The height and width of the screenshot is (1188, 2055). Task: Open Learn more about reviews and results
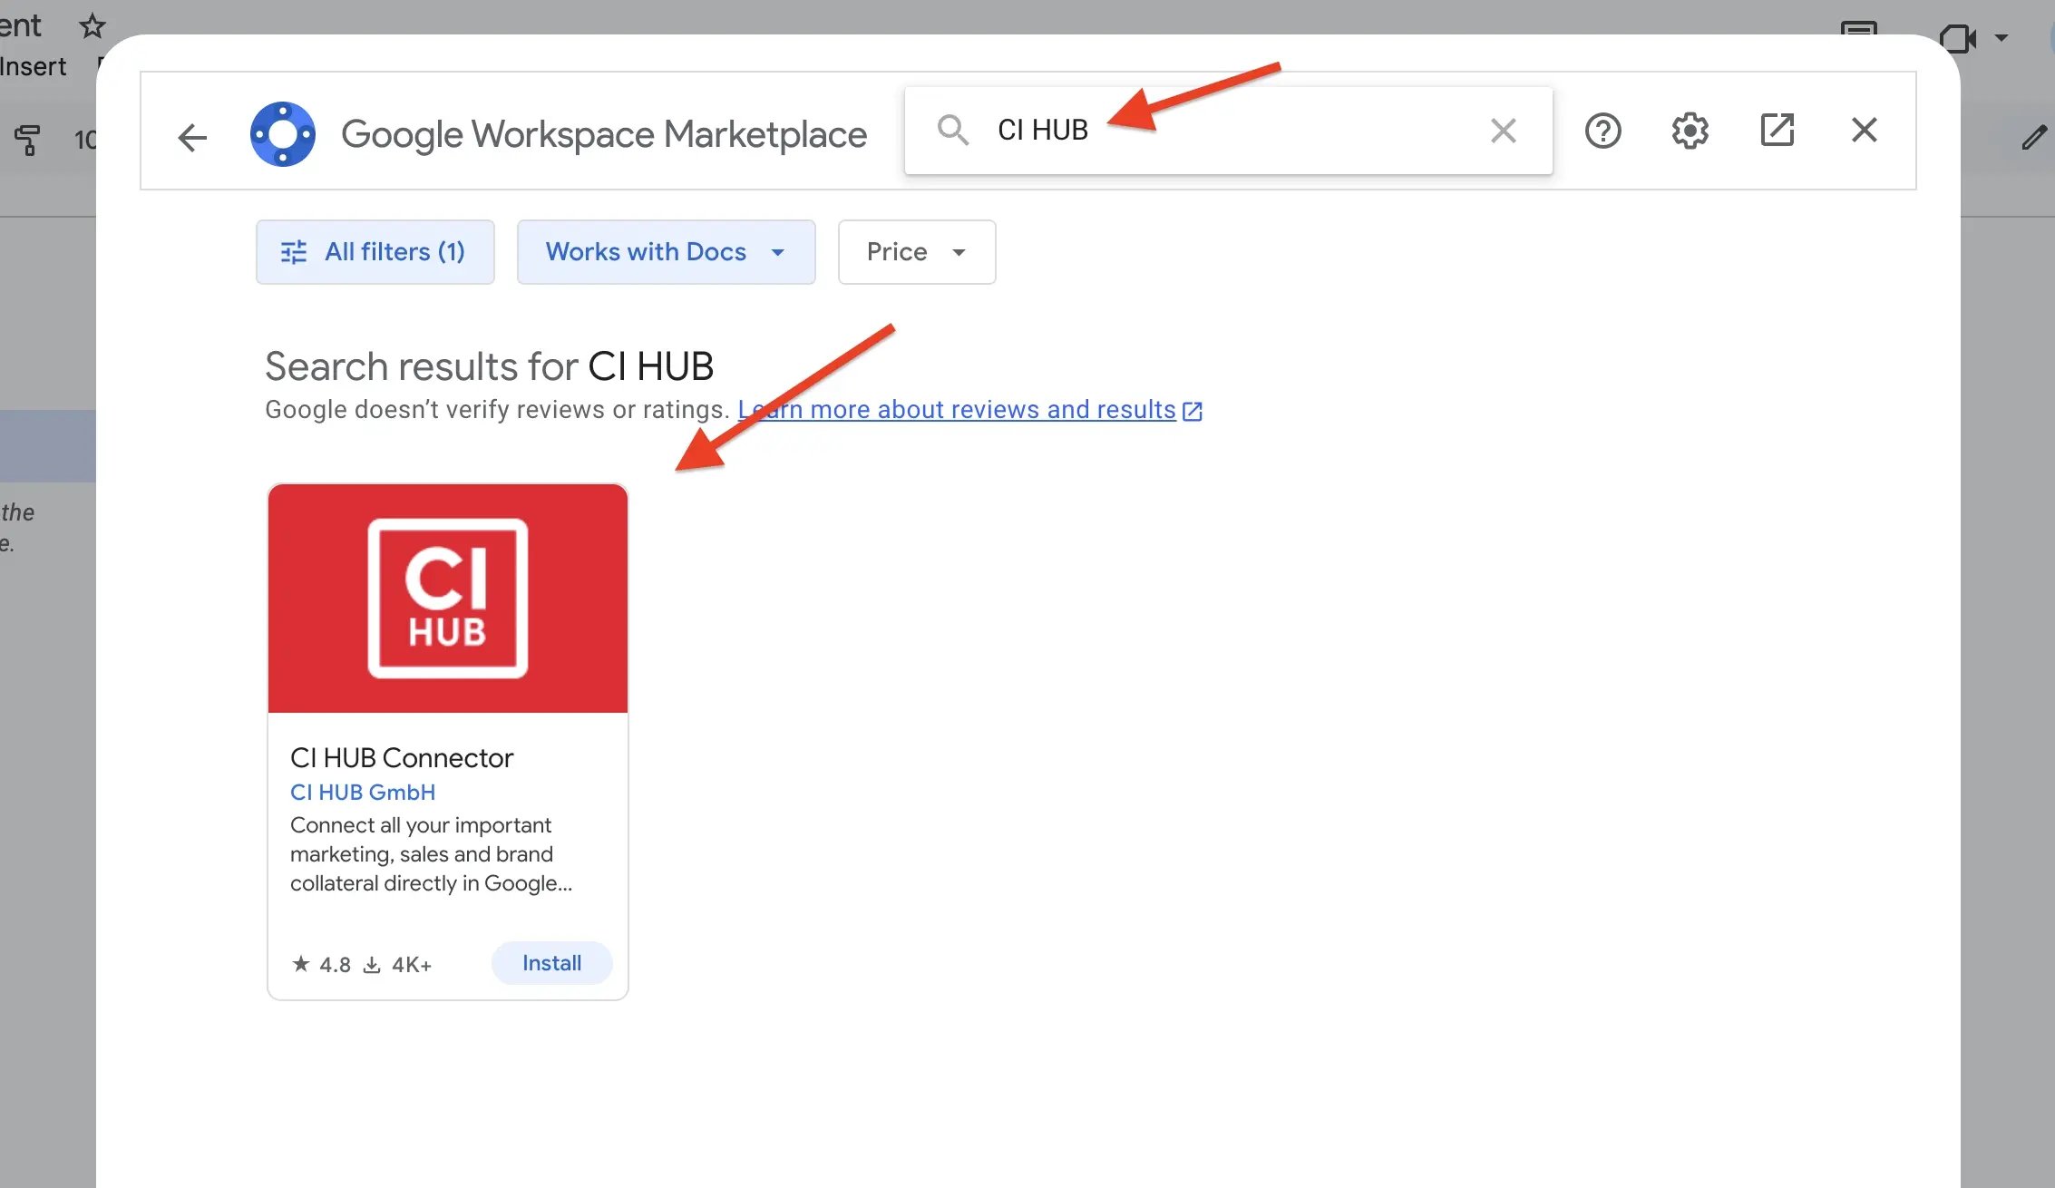coord(970,410)
